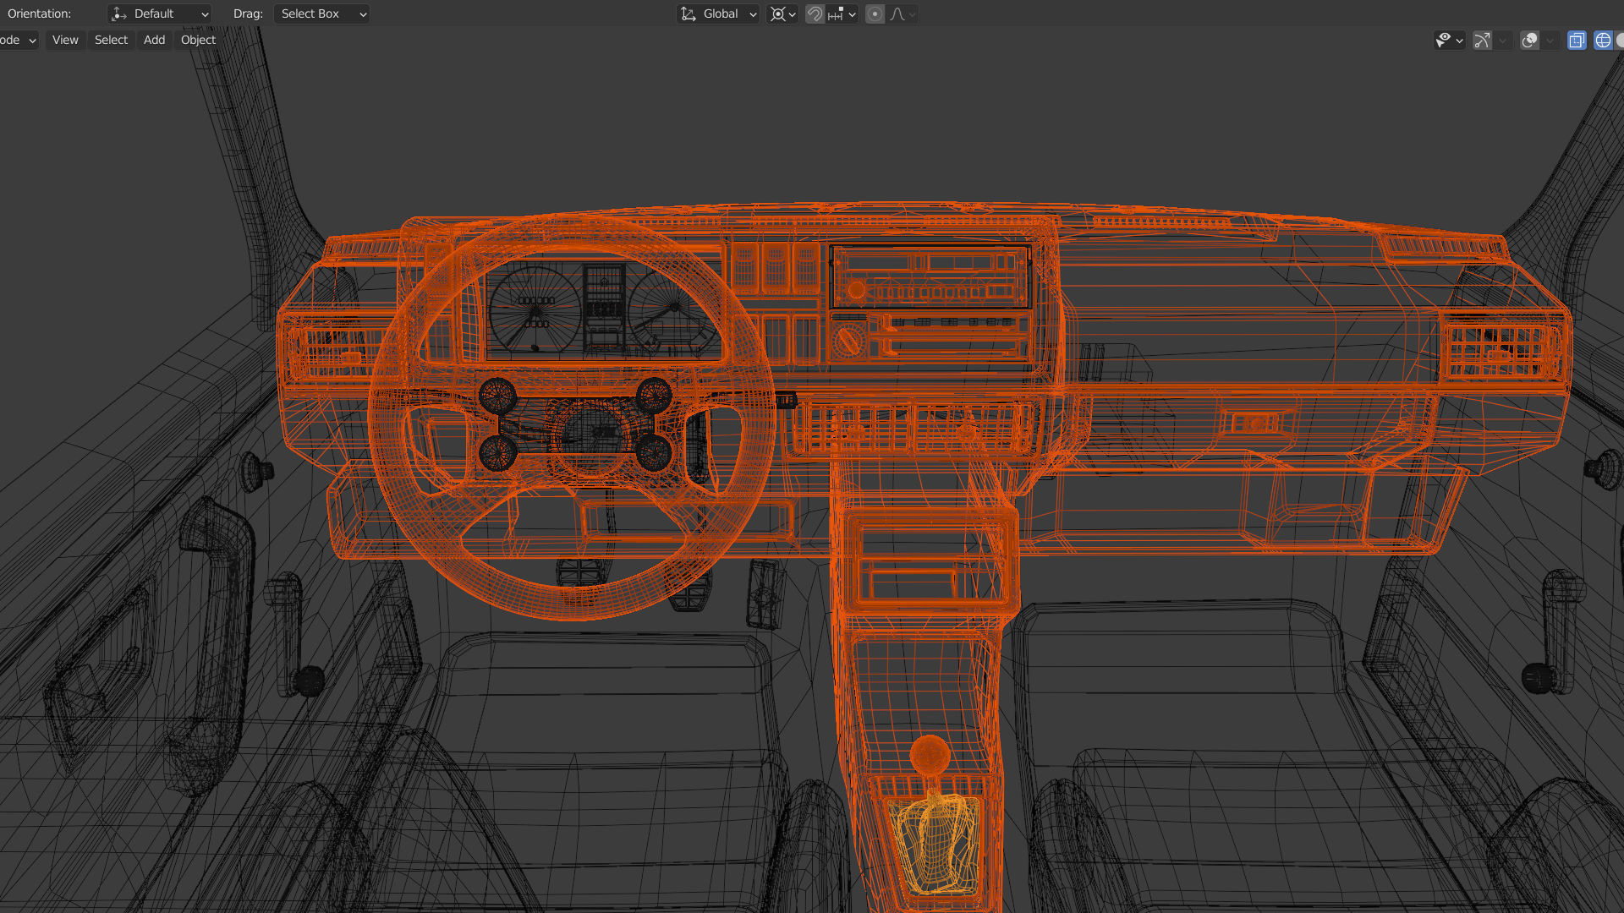Open the Select menu
Viewport: 1624px width, 913px height.
tap(111, 40)
